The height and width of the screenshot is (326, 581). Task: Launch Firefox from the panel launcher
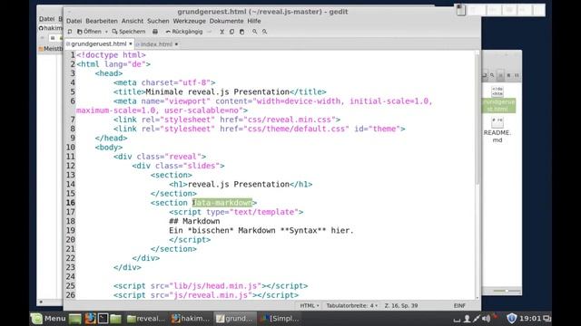(90, 319)
